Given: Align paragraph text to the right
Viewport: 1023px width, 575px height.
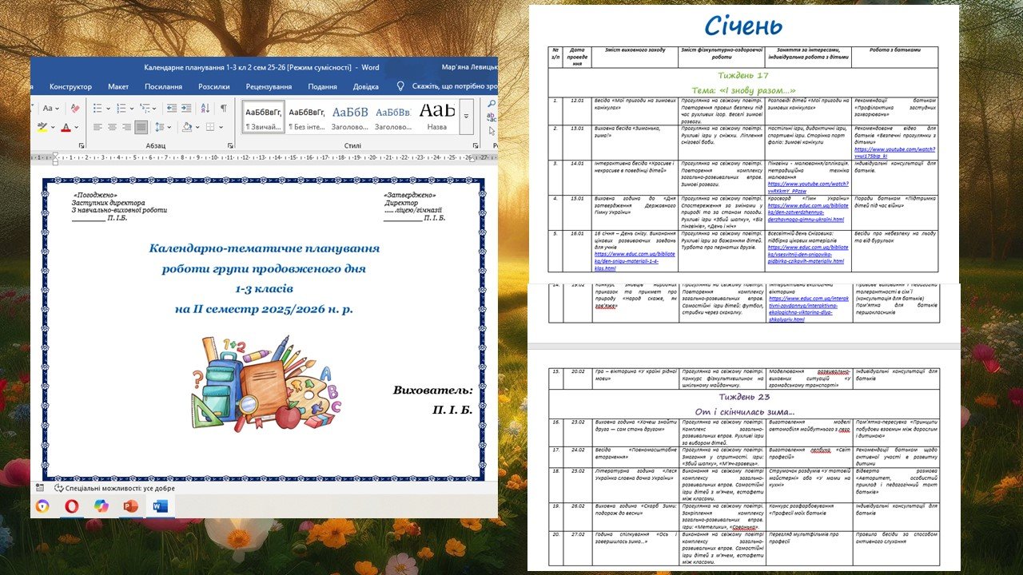Looking at the screenshot, I should click(126, 127).
